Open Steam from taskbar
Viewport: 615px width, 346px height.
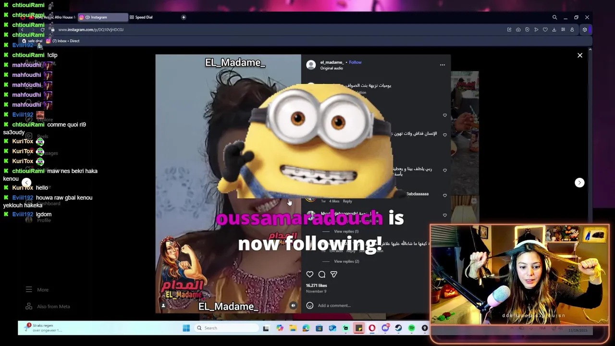click(398, 328)
